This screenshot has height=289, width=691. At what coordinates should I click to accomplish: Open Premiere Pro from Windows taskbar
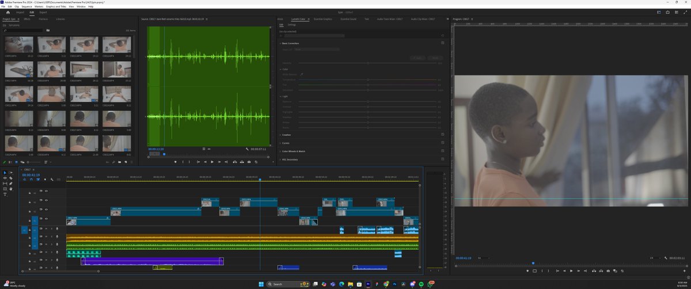pyautogui.click(x=368, y=284)
